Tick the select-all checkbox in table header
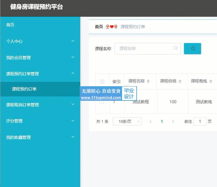The image size is (217, 187). click(102, 82)
